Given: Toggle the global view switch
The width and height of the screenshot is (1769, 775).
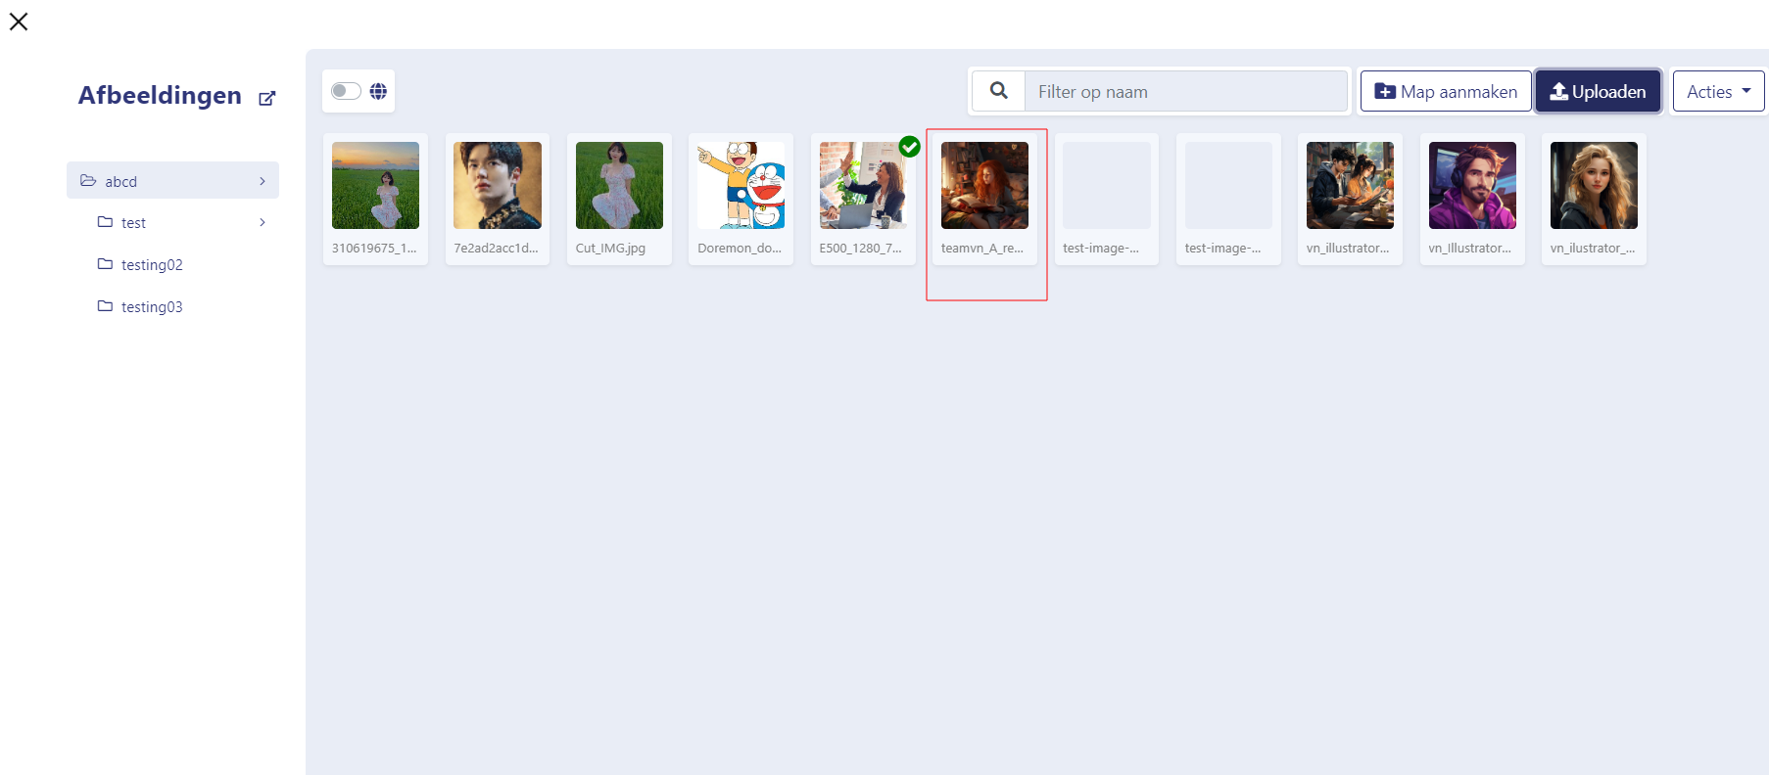Looking at the screenshot, I should (x=346, y=91).
